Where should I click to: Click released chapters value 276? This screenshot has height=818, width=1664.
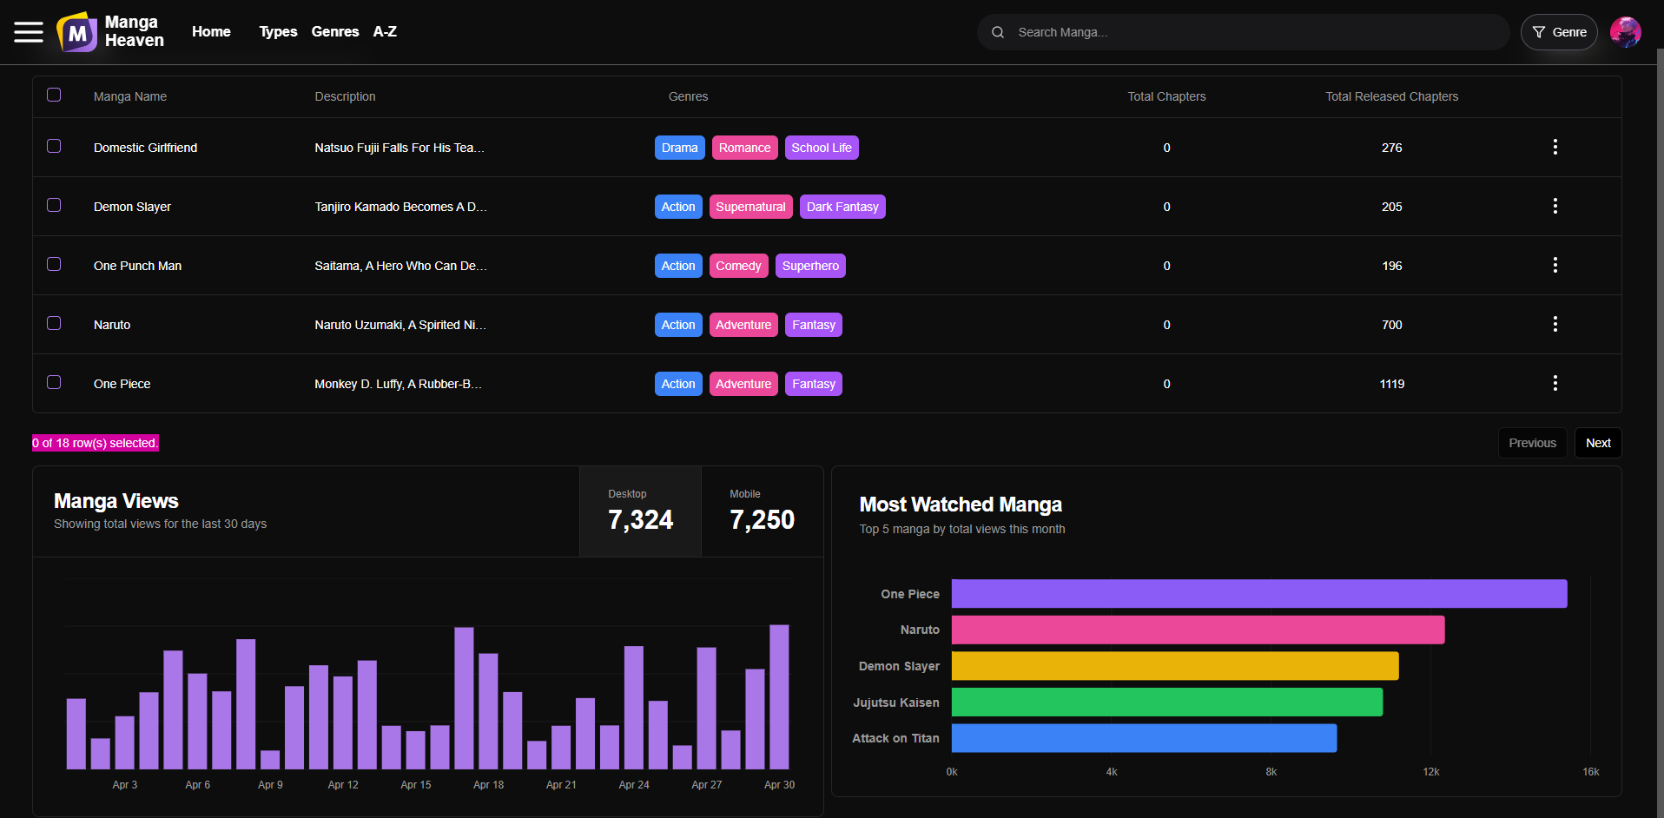1392,148
